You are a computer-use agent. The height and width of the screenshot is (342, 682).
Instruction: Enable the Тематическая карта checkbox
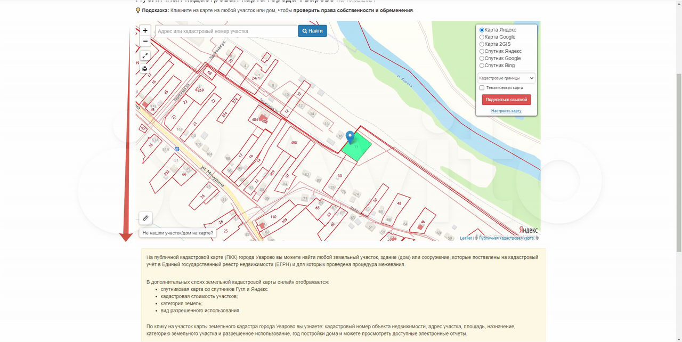(482, 88)
